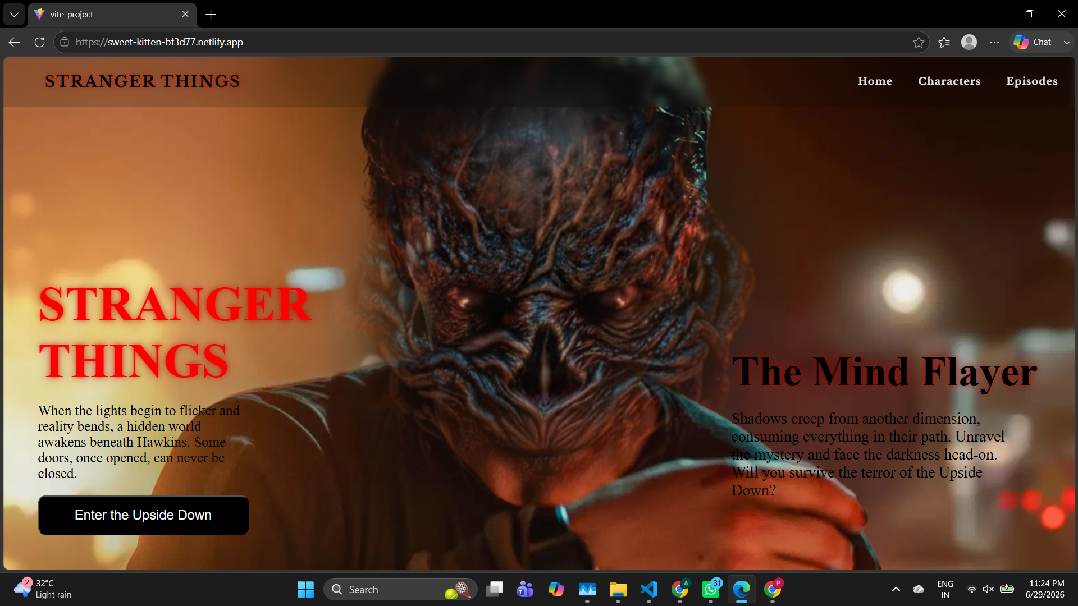The image size is (1078, 606).
Task: Unmute the speaker volume icon
Action: [989, 589]
